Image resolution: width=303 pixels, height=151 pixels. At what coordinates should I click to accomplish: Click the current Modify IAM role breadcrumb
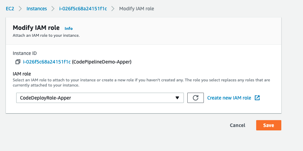click(x=136, y=9)
